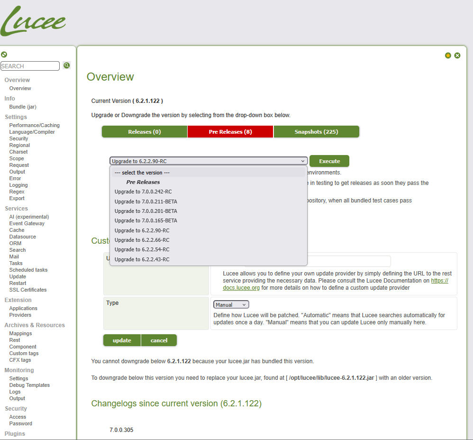
Task: Open Regional settings
Action: 19,145
